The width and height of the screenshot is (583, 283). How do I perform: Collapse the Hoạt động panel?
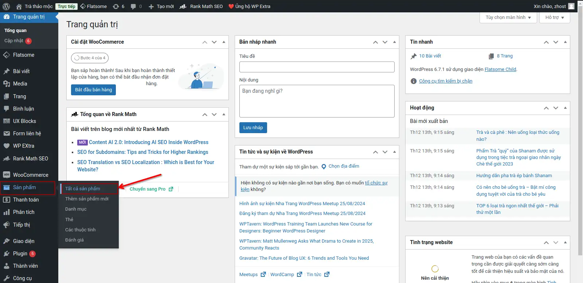click(565, 108)
